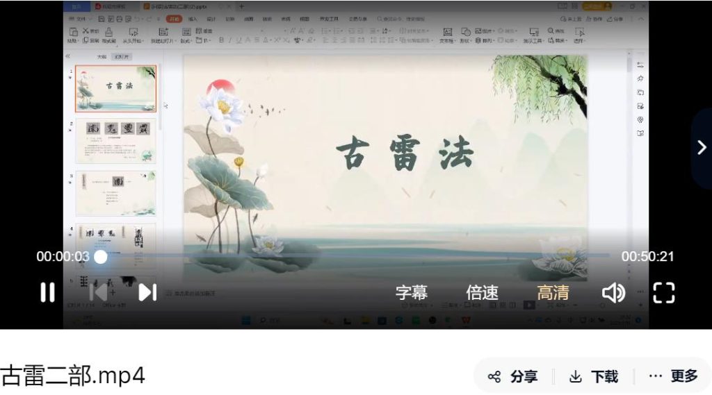Click the 幻灯片 tab above the thumbnails
The height and width of the screenshot is (395, 712).
click(x=123, y=57)
